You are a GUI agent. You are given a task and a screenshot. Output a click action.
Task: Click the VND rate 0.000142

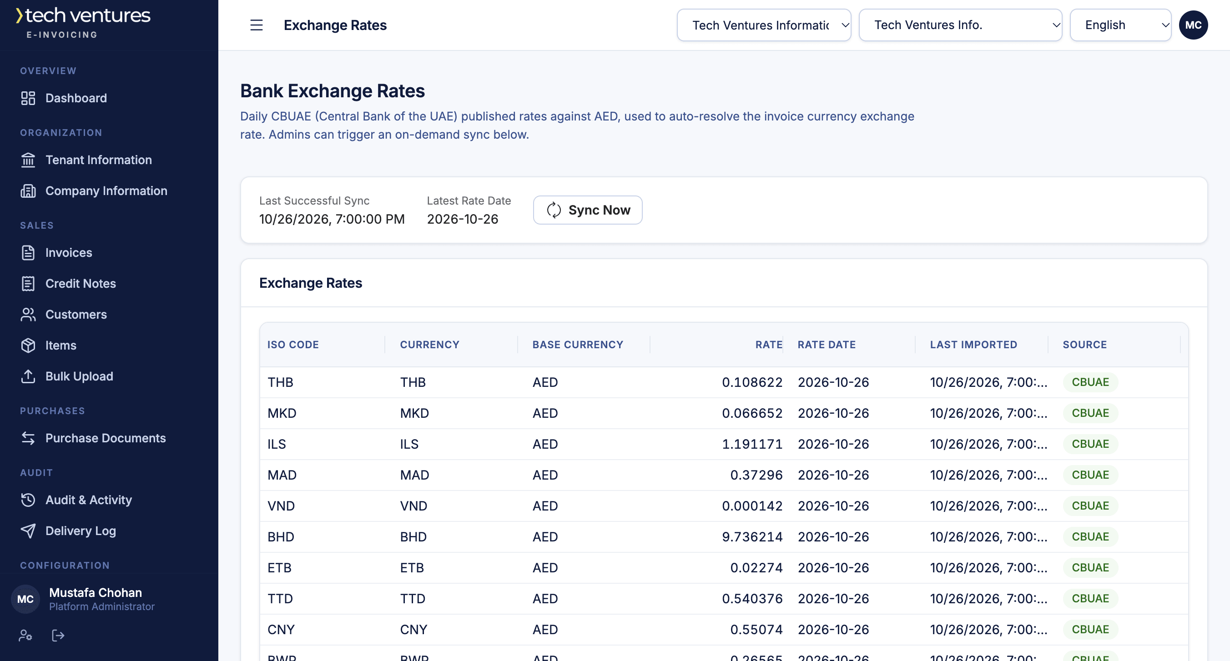[x=751, y=506]
